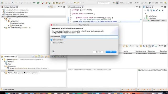Collapse the src folder node
The height and width of the screenshot is (94, 168).
pos(4,19)
